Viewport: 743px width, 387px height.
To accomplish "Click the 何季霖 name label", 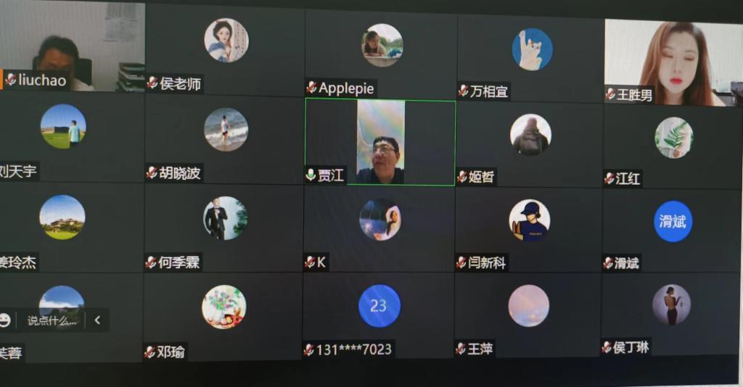I will coord(178,262).
